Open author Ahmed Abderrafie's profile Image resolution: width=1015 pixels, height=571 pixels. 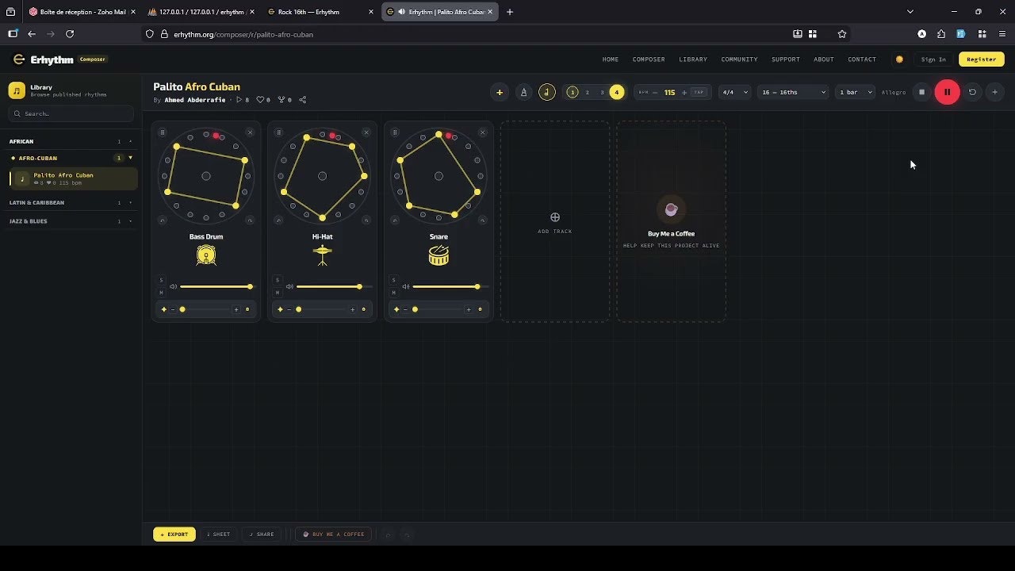click(195, 100)
